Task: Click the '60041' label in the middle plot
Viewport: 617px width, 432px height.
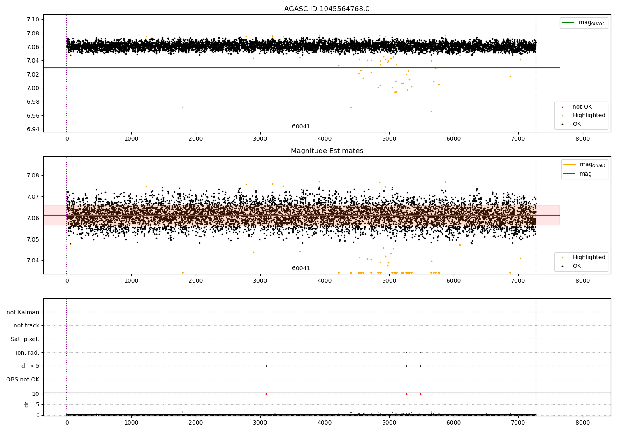Action: (301, 269)
